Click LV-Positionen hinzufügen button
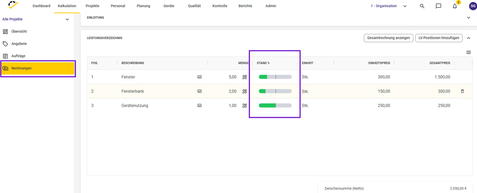Viewport: 477px width, 193px height. click(x=439, y=38)
